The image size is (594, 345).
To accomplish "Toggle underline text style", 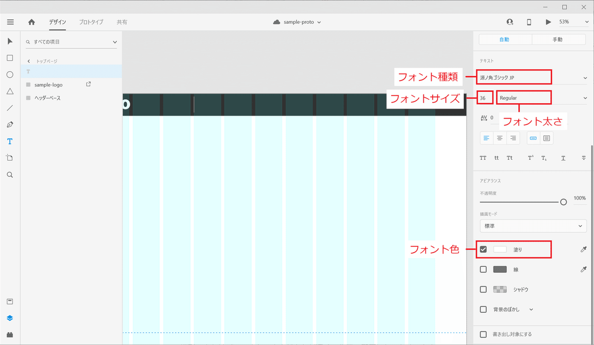I will 563,158.
